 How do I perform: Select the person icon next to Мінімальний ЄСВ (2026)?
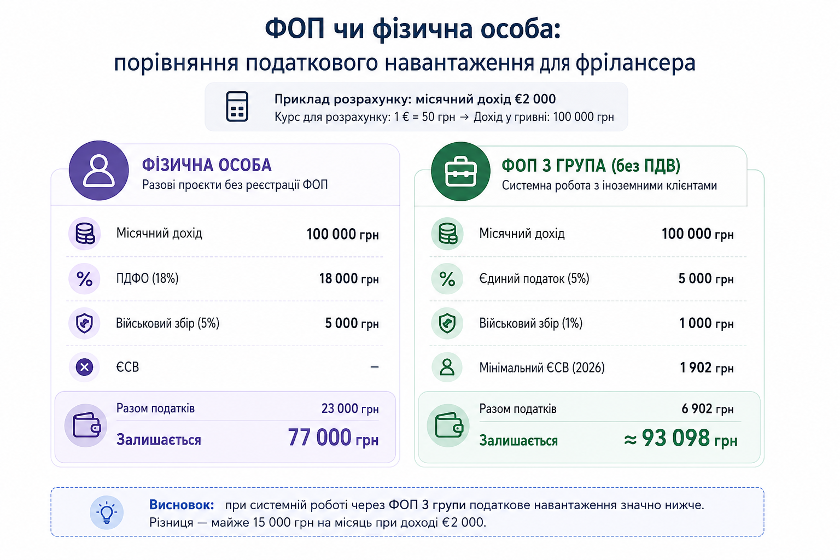pyautogui.click(x=447, y=367)
